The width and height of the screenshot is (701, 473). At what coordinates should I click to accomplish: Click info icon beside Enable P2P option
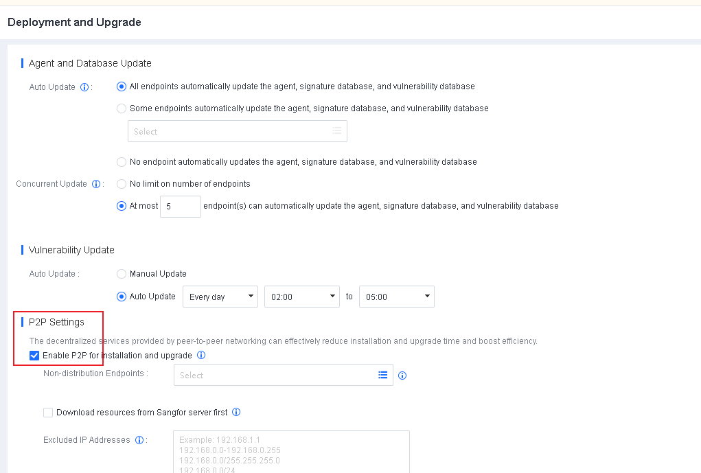(x=201, y=356)
